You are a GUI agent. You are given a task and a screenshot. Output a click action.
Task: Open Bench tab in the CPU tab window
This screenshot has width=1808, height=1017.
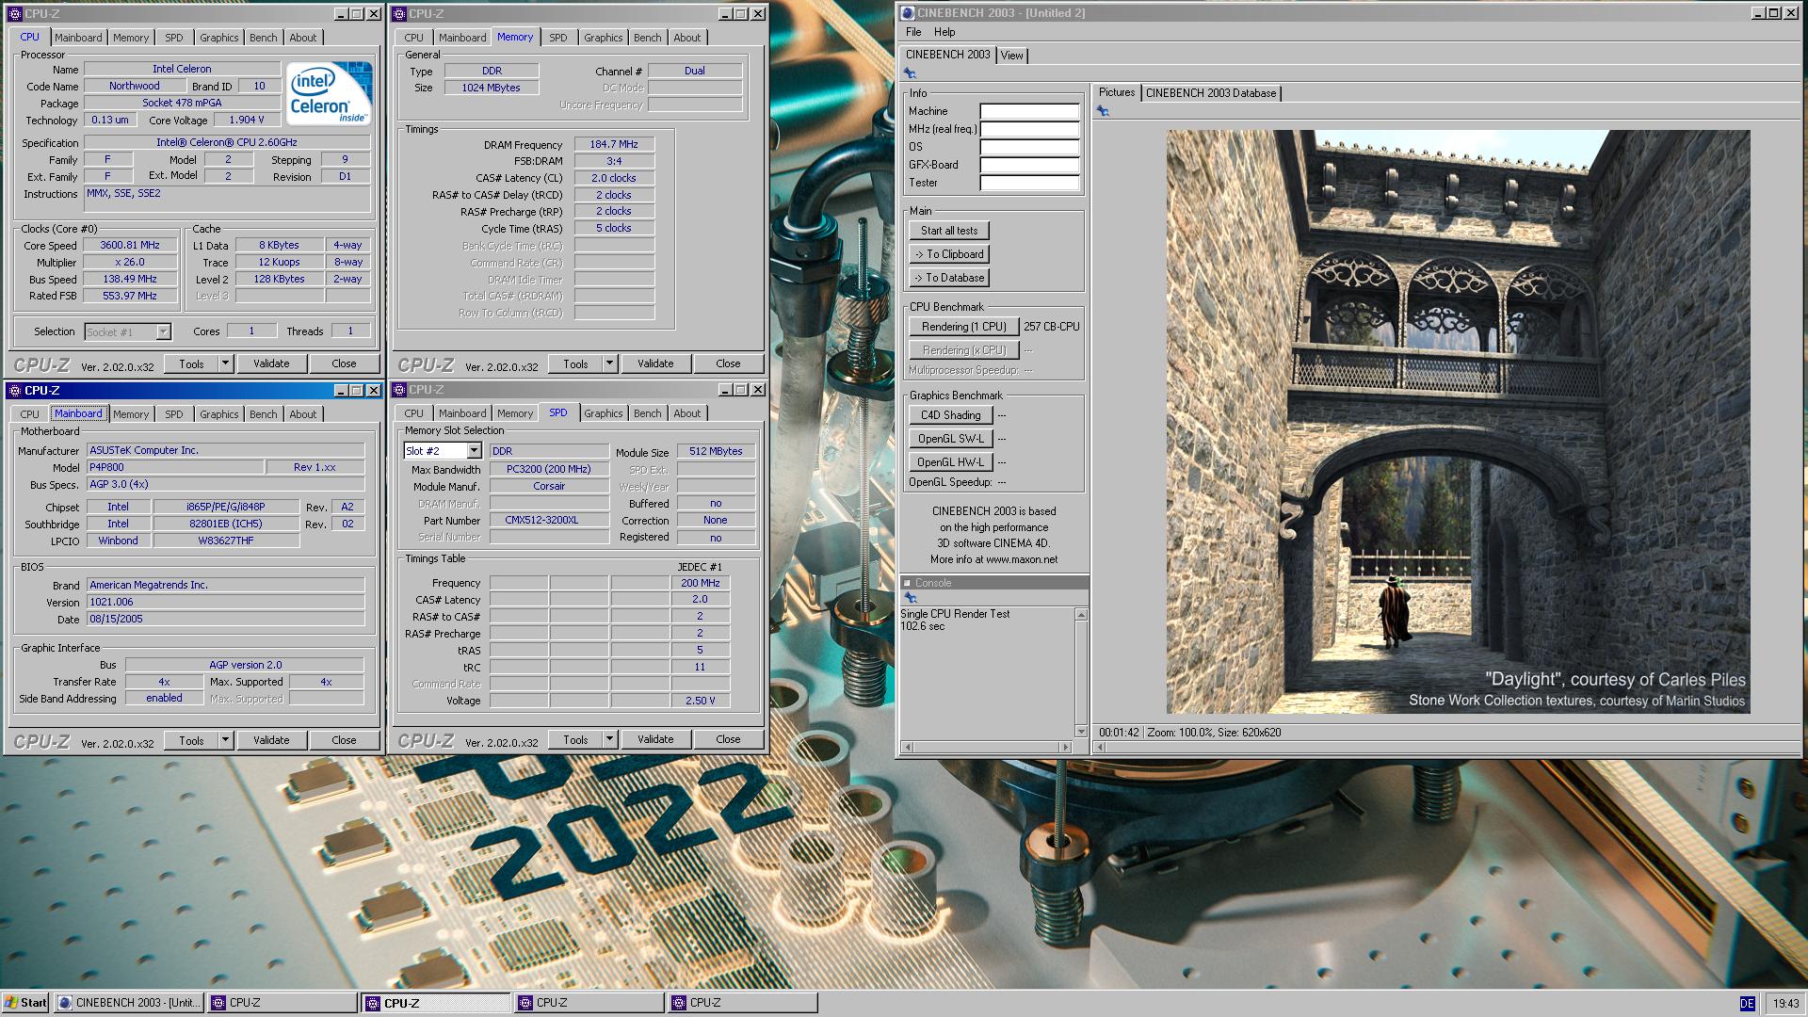264,38
